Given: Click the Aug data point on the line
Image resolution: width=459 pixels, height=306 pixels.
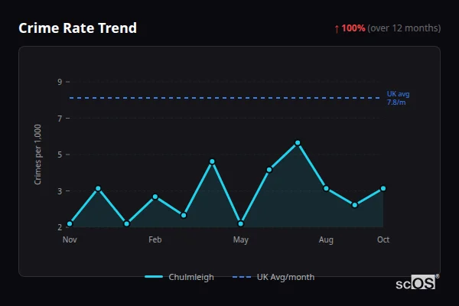Looking at the screenshot, I should tap(326, 188).
